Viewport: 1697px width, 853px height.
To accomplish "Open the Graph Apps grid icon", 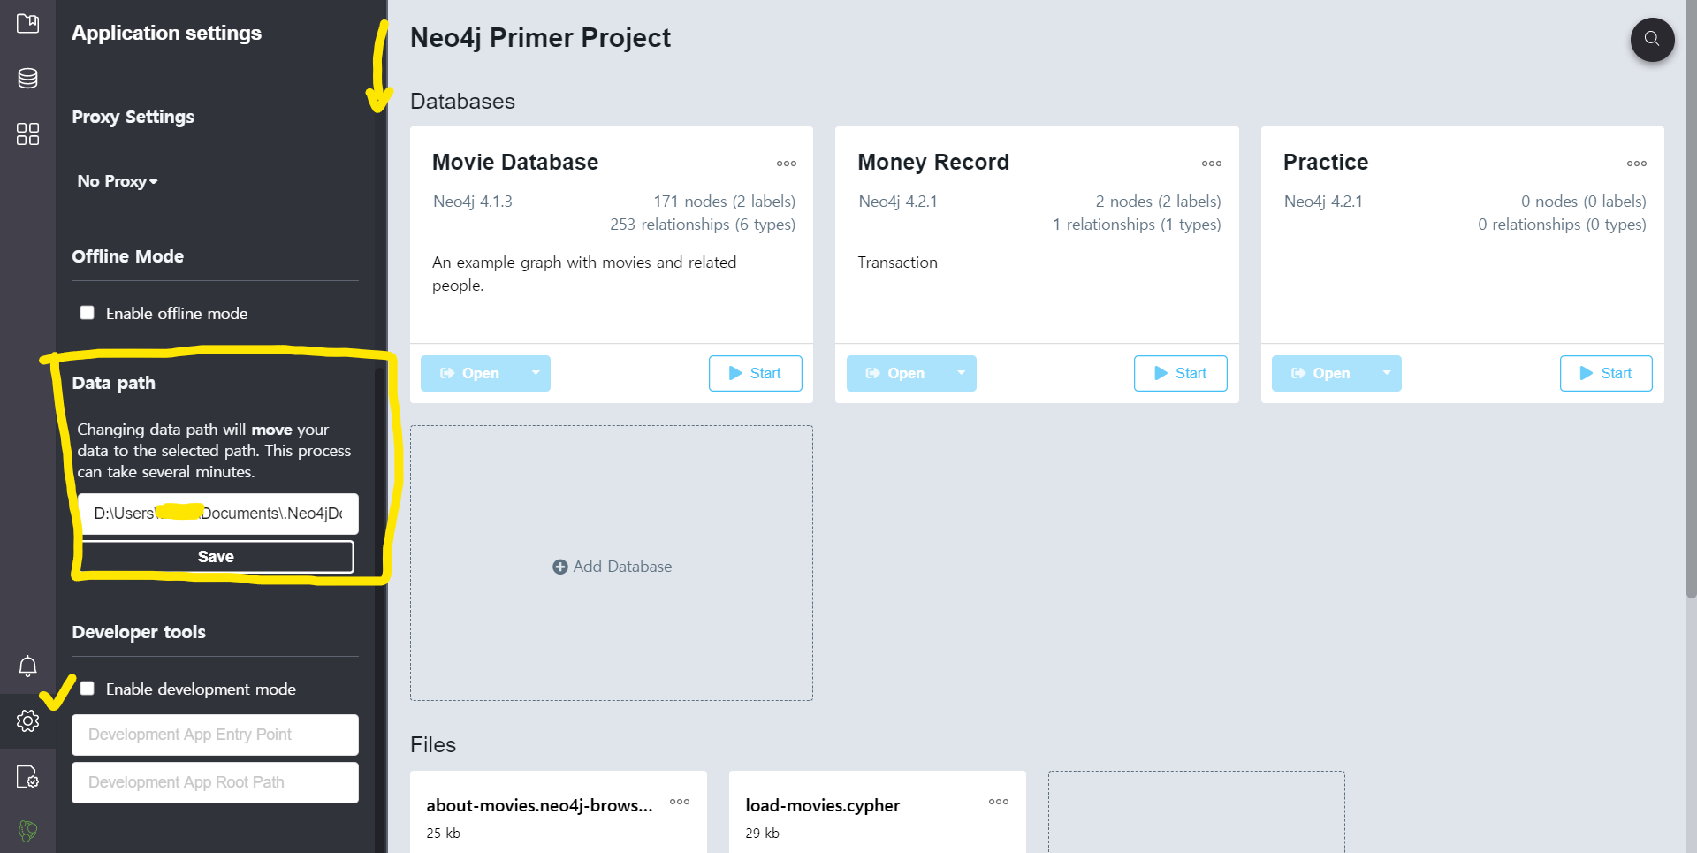I will click(x=27, y=133).
